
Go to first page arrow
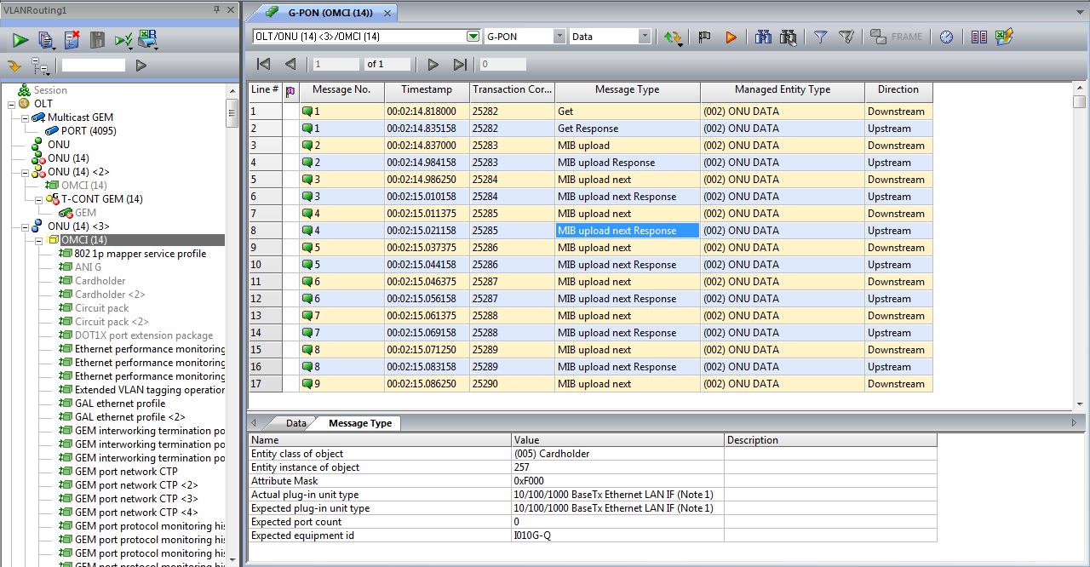[x=263, y=64]
